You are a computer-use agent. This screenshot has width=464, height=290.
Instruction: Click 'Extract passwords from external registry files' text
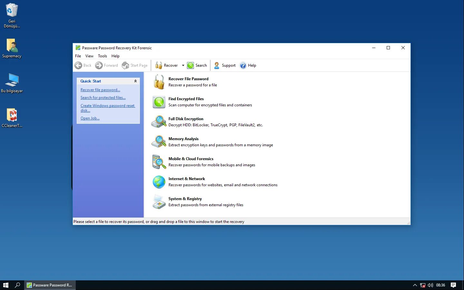coord(206,205)
